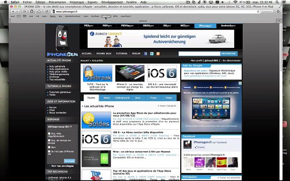290x181 pixels.
Task: Open iOS 6 featured article thumbnail
Action: pyautogui.click(x=162, y=73)
